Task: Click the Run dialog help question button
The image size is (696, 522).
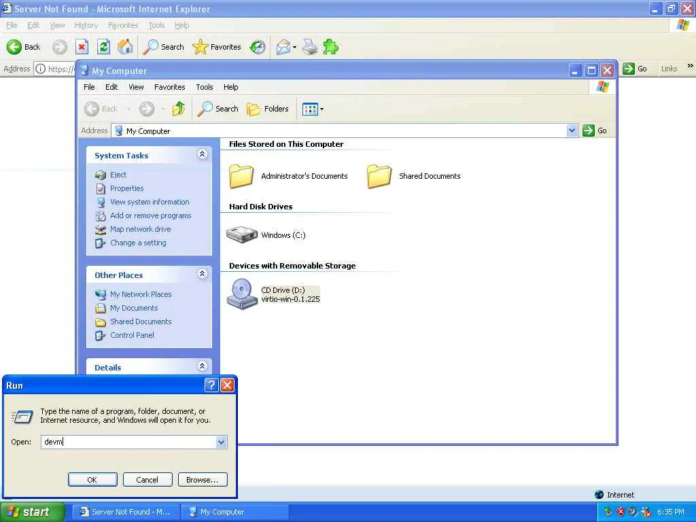Action: tap(211, 385)
